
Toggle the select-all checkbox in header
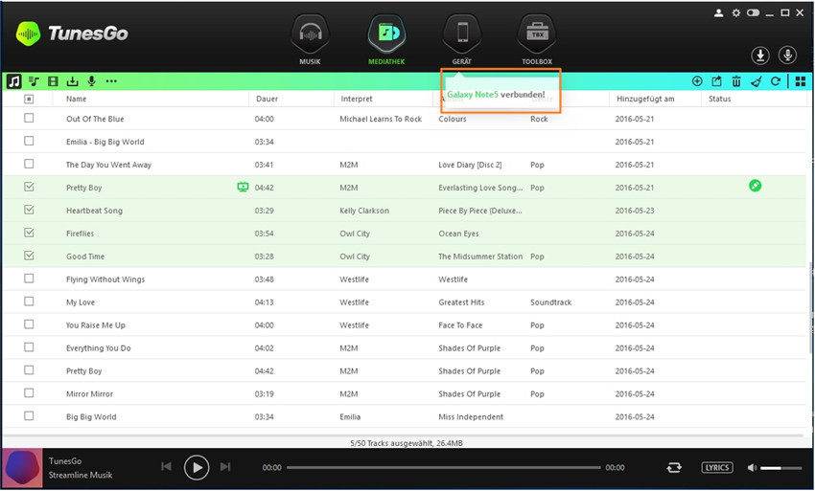point(29,99)
